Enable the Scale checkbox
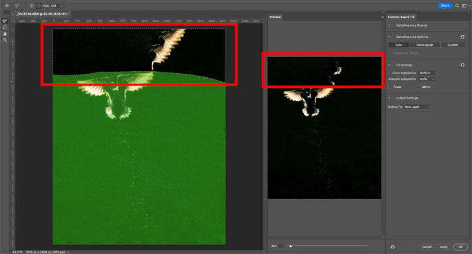 391,87
